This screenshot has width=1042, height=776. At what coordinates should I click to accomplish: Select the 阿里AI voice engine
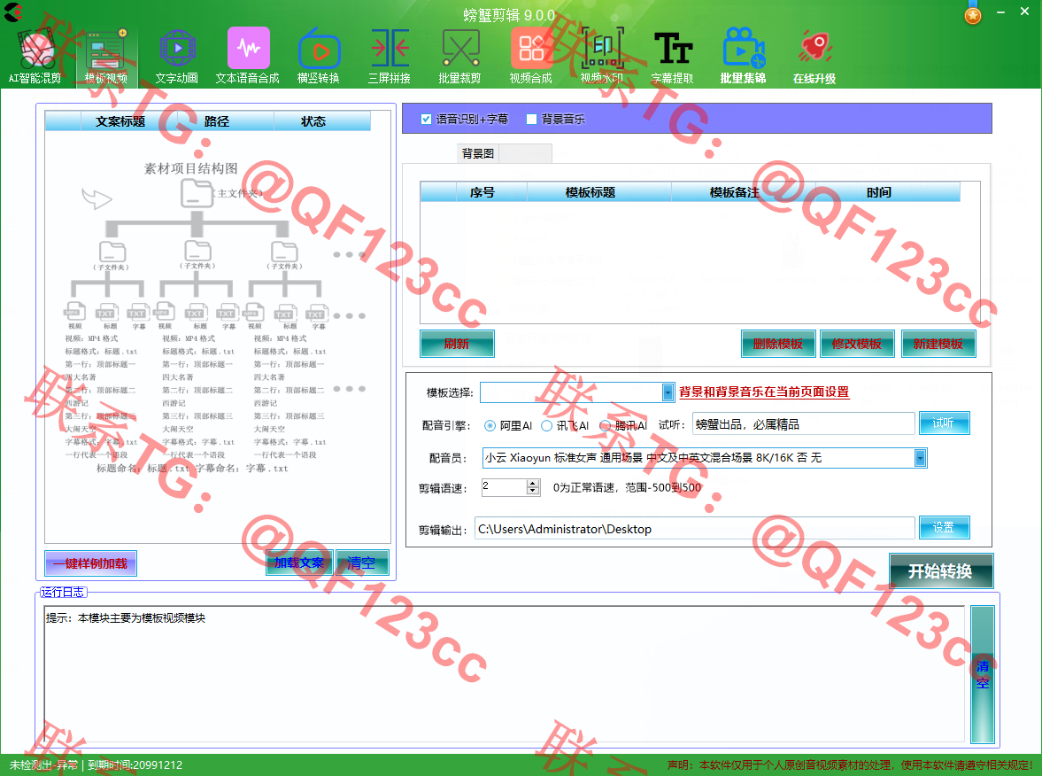(x=490, y=425)
